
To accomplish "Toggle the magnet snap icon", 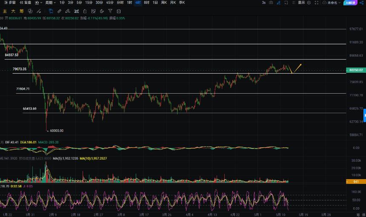I will [102, 11].
